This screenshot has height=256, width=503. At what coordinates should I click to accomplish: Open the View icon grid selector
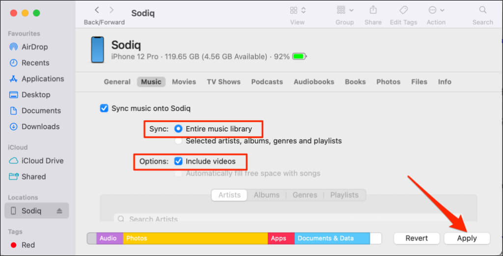[x=298, y=10]
